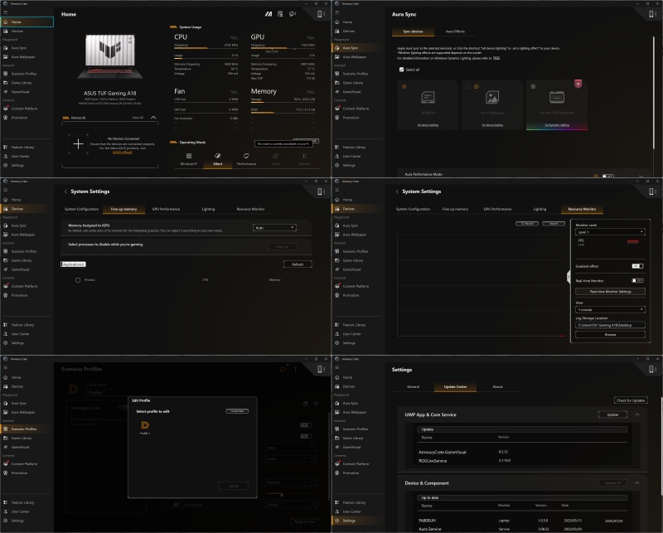The width and height of the screenshot is (663, 533).
Task: Switch to the Aura Effects tab
Action: (x=455, y=31)
